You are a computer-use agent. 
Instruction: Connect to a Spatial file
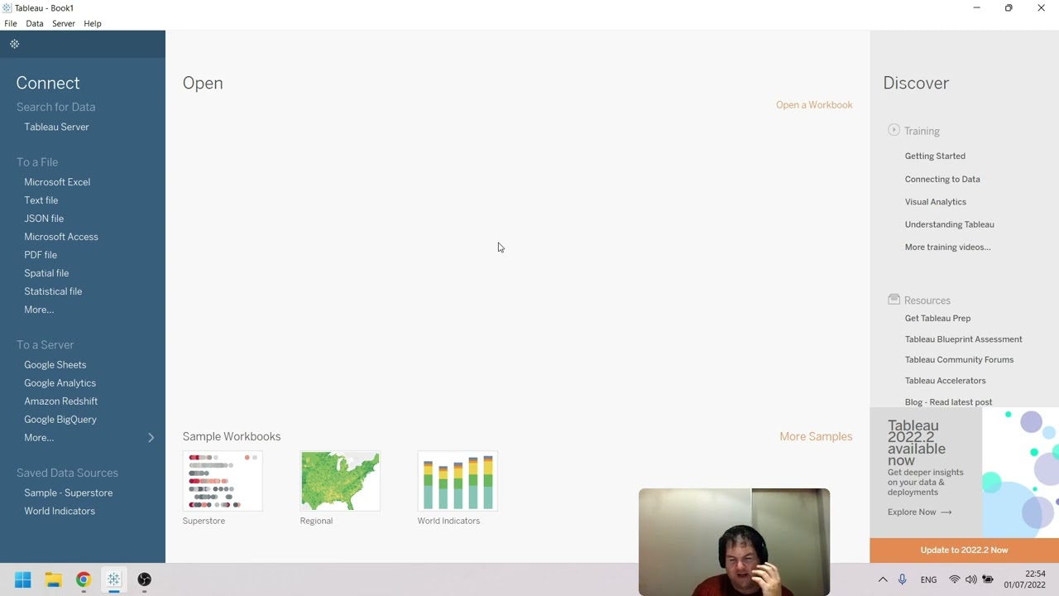pos(46,273)
